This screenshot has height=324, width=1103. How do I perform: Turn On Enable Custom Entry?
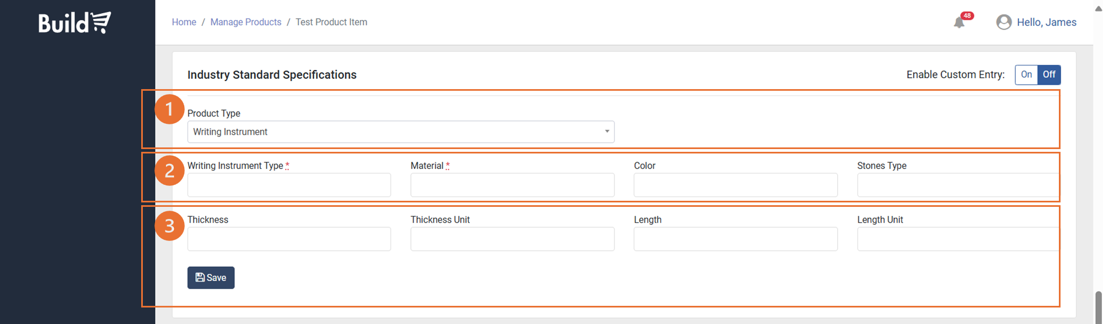click(x=1026, y=75)
